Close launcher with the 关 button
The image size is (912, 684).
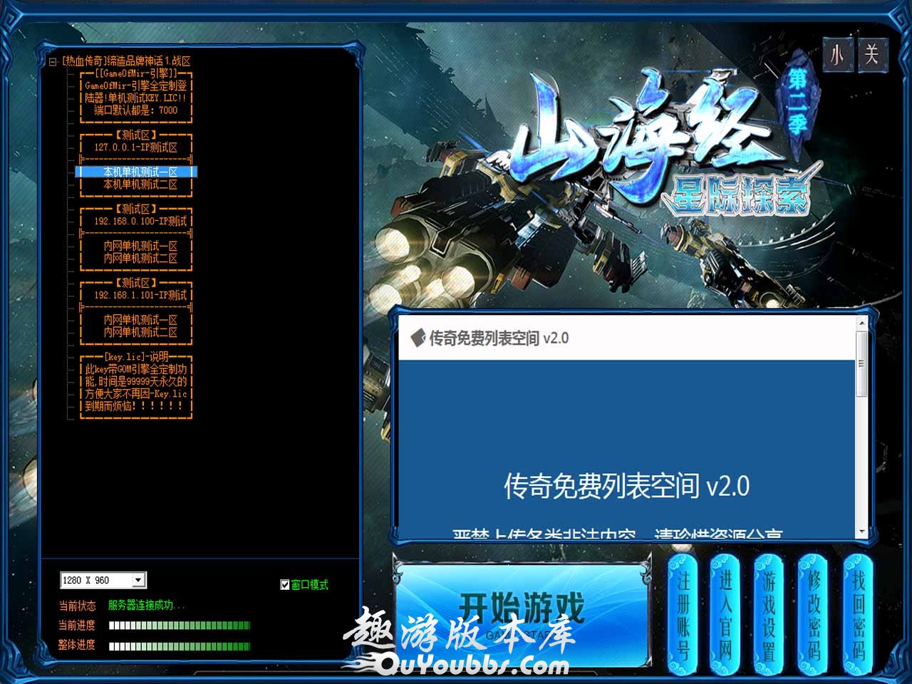(x=871, y=55)
